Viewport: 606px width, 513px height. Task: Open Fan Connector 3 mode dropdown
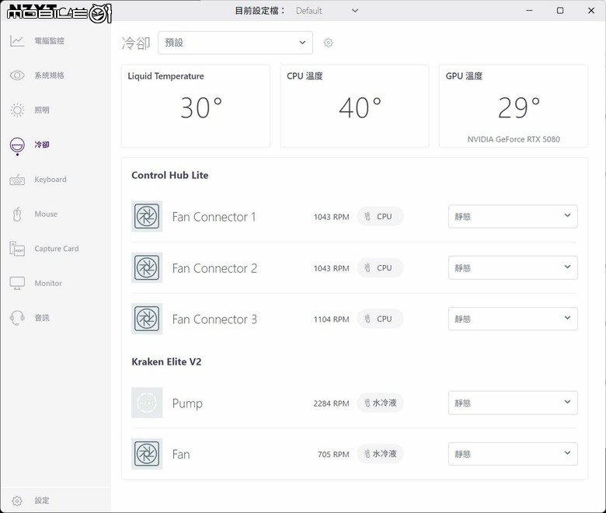pos(513,319)
